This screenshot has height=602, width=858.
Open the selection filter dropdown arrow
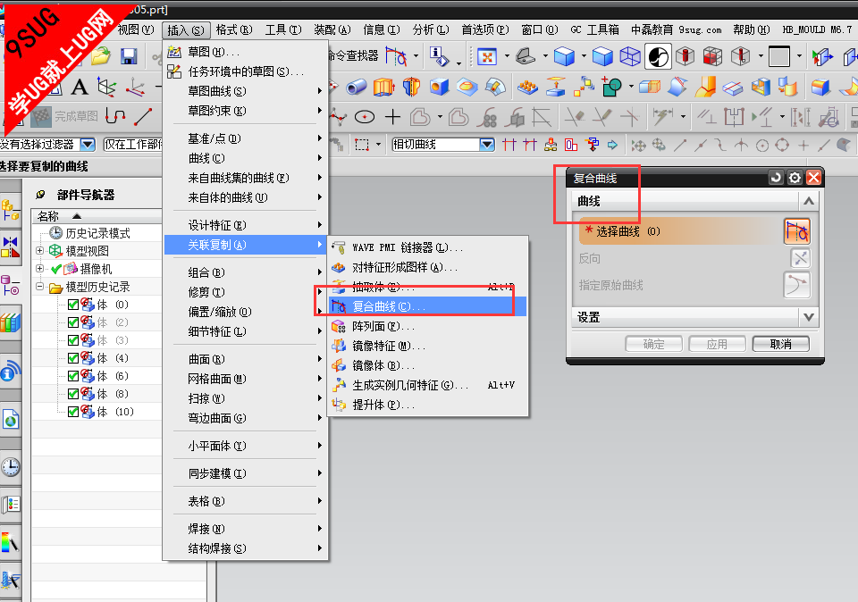point(88,145)
